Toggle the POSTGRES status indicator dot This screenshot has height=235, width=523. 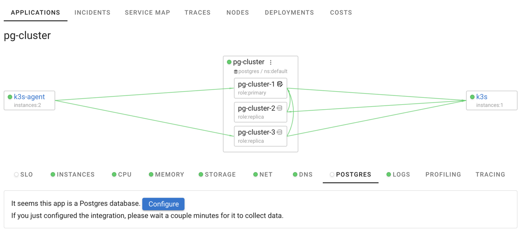click(x=332, y=174)
